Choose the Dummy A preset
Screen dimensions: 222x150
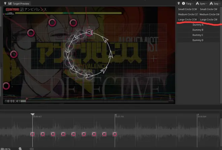(198, 25)
